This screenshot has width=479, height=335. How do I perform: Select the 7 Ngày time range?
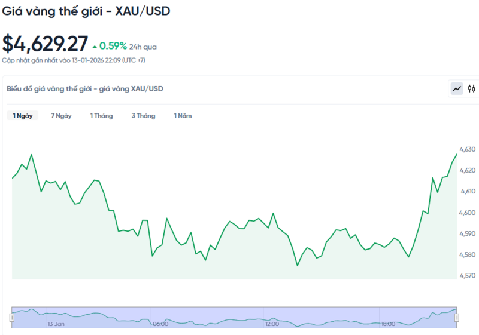point(61,116)
